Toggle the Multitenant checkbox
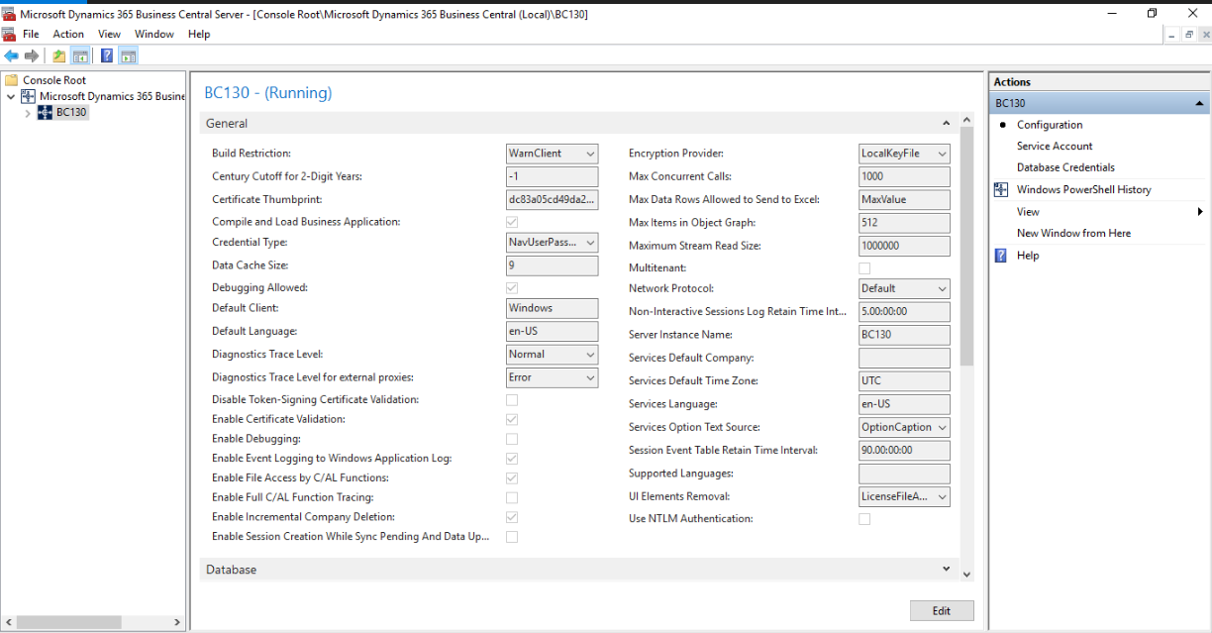The image size is (1212, 633). pos(864,268)
